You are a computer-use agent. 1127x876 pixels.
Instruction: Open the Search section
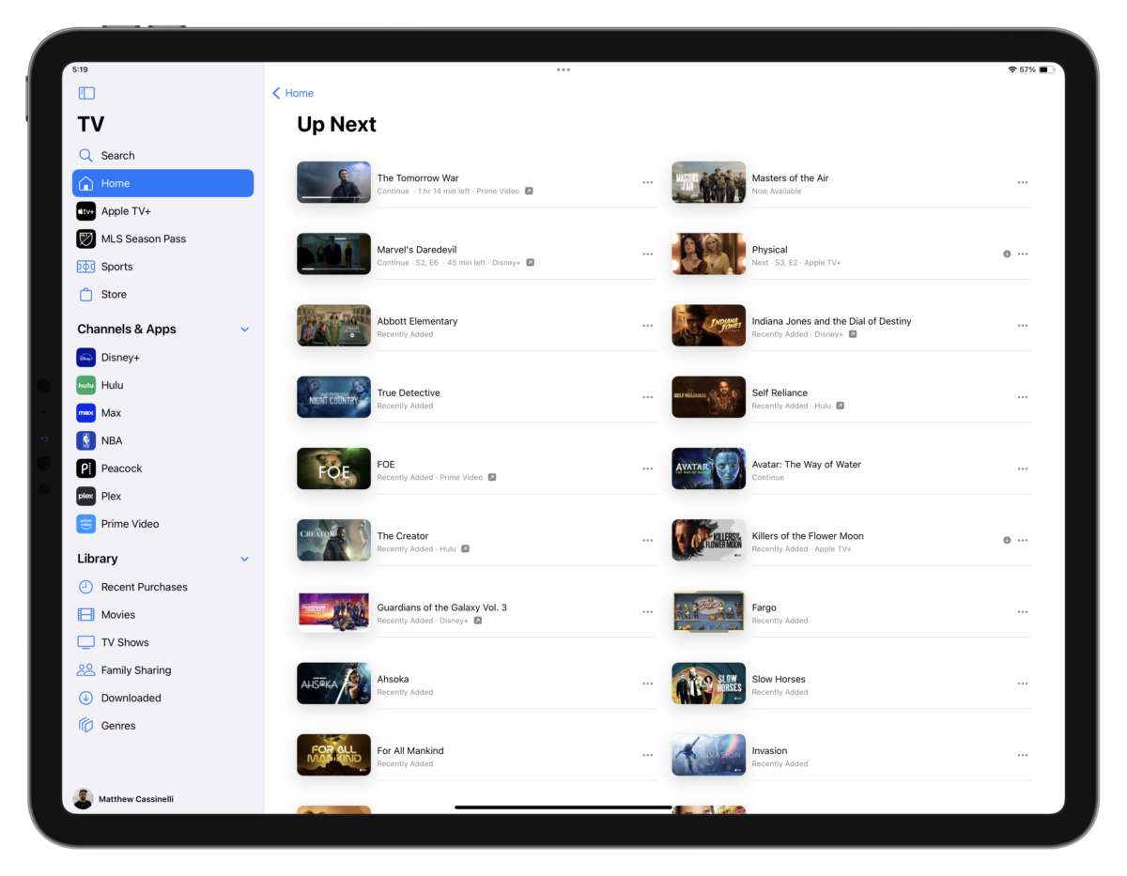pos(117,155)
